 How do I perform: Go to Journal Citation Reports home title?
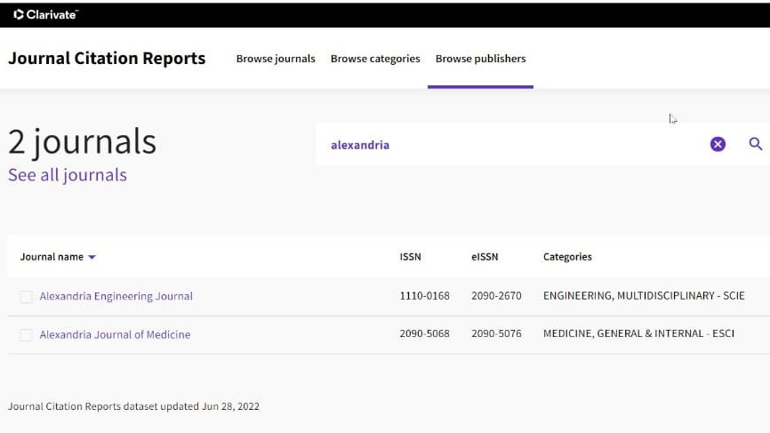click(107, 59)
